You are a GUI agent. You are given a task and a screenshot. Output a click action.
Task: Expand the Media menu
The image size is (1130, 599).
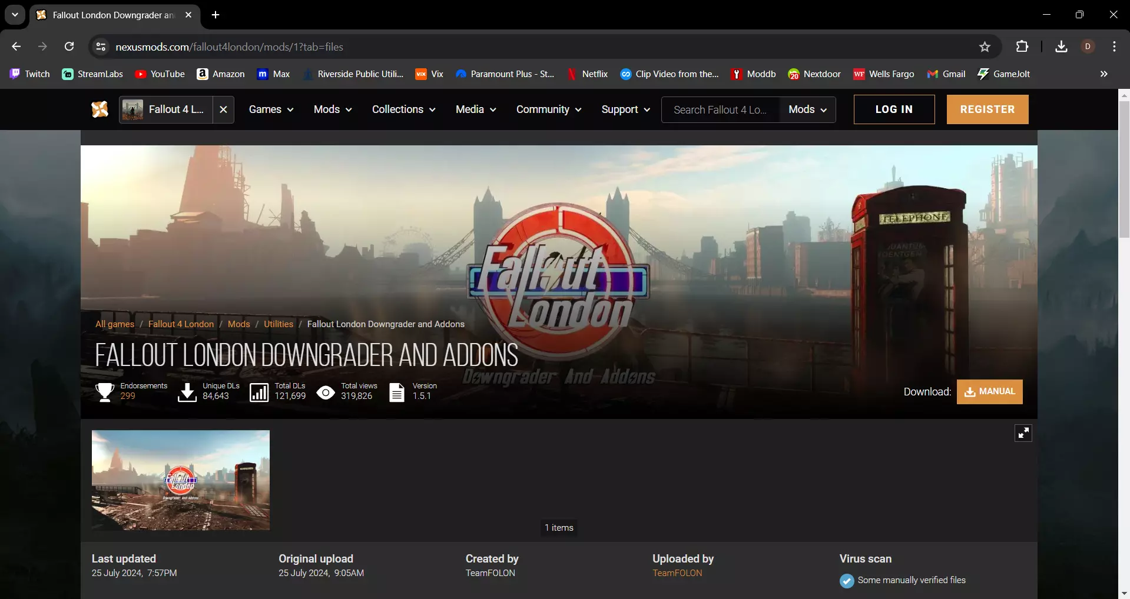[x=476, y=109]
